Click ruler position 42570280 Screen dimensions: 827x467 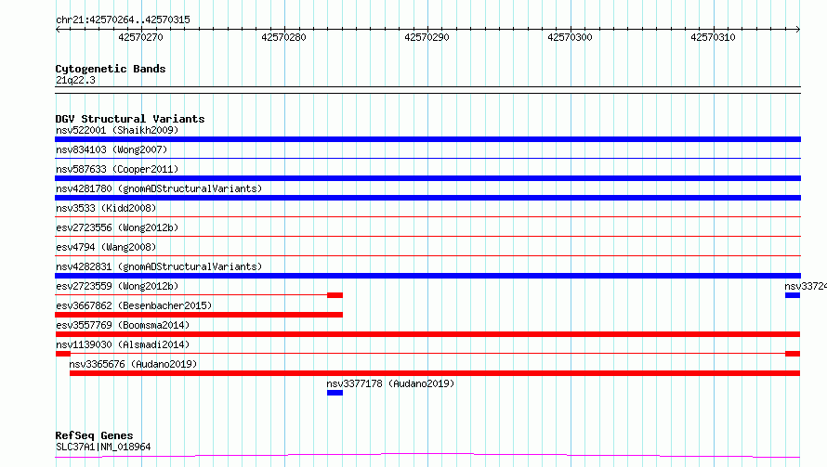coord(283,37)
